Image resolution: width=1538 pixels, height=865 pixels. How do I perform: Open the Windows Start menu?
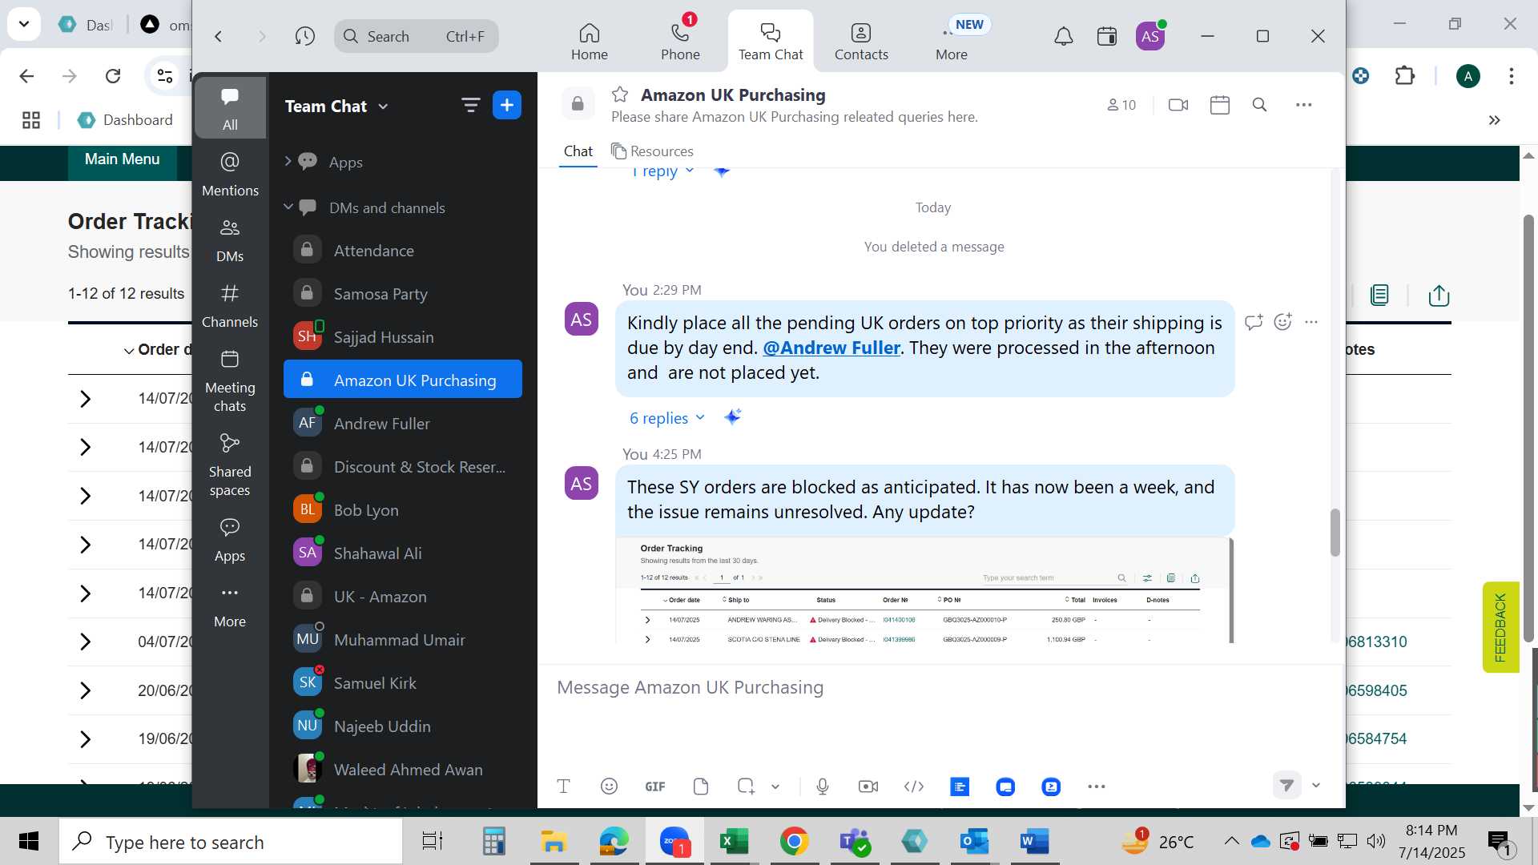(x=29, y=842)
